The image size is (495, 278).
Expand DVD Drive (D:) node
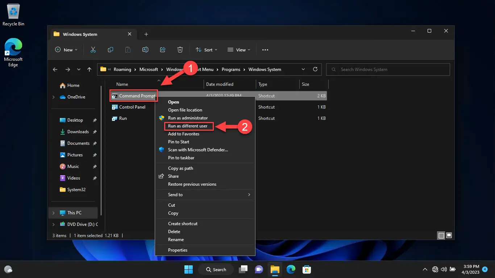[54, 224]
